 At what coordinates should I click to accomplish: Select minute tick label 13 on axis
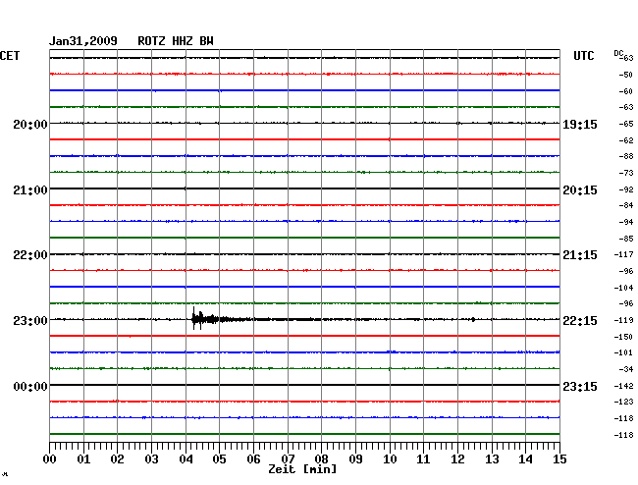point(492,459)
